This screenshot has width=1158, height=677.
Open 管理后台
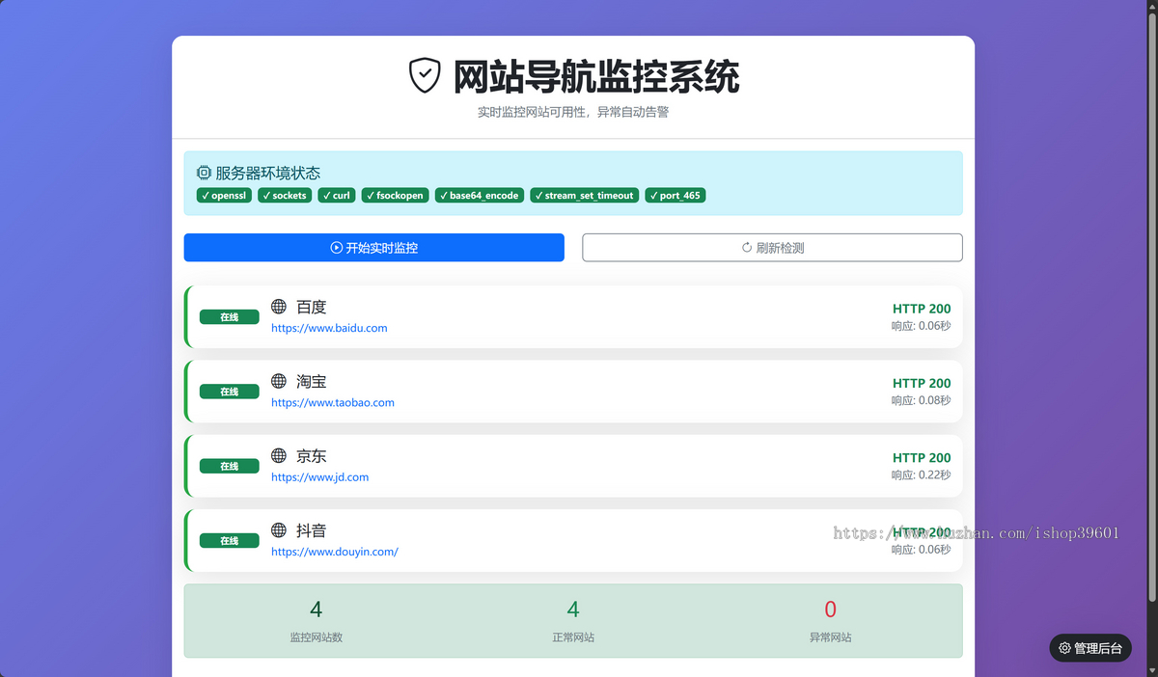pos(1089,647)
